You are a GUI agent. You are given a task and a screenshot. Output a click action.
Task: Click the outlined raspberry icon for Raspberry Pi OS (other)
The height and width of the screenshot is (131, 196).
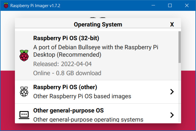pos(24,92)
